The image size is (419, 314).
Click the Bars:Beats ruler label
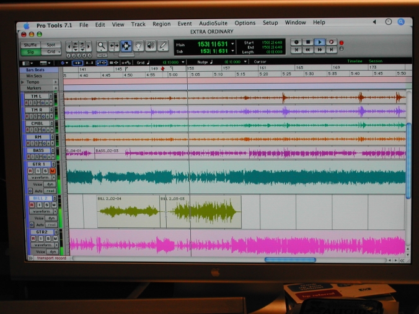point(39,70)
